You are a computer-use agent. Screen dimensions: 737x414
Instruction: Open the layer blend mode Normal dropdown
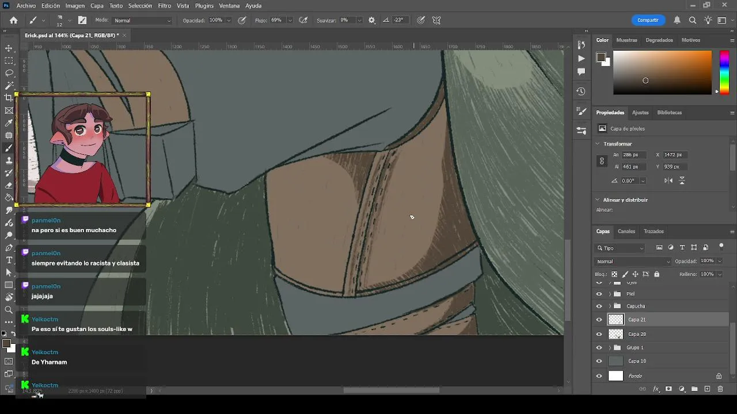(633, 262)
